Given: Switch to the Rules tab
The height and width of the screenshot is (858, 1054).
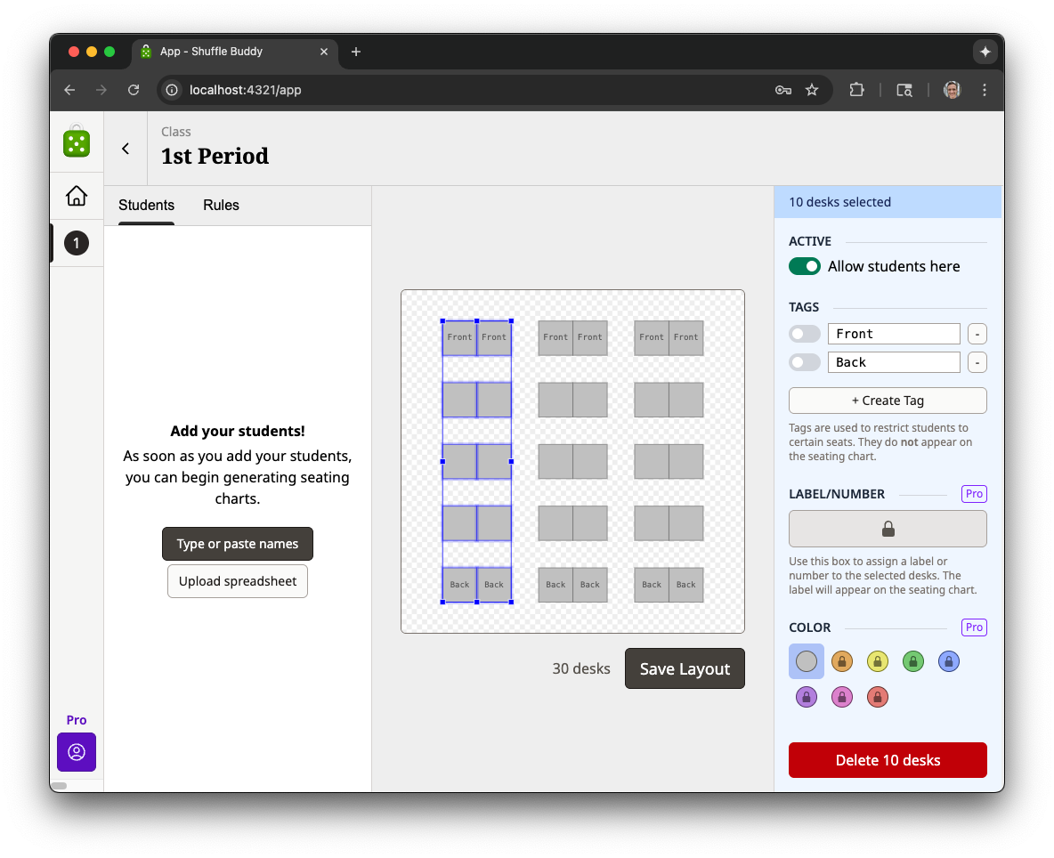Looking at the screenshot, I should coord(221,206).
